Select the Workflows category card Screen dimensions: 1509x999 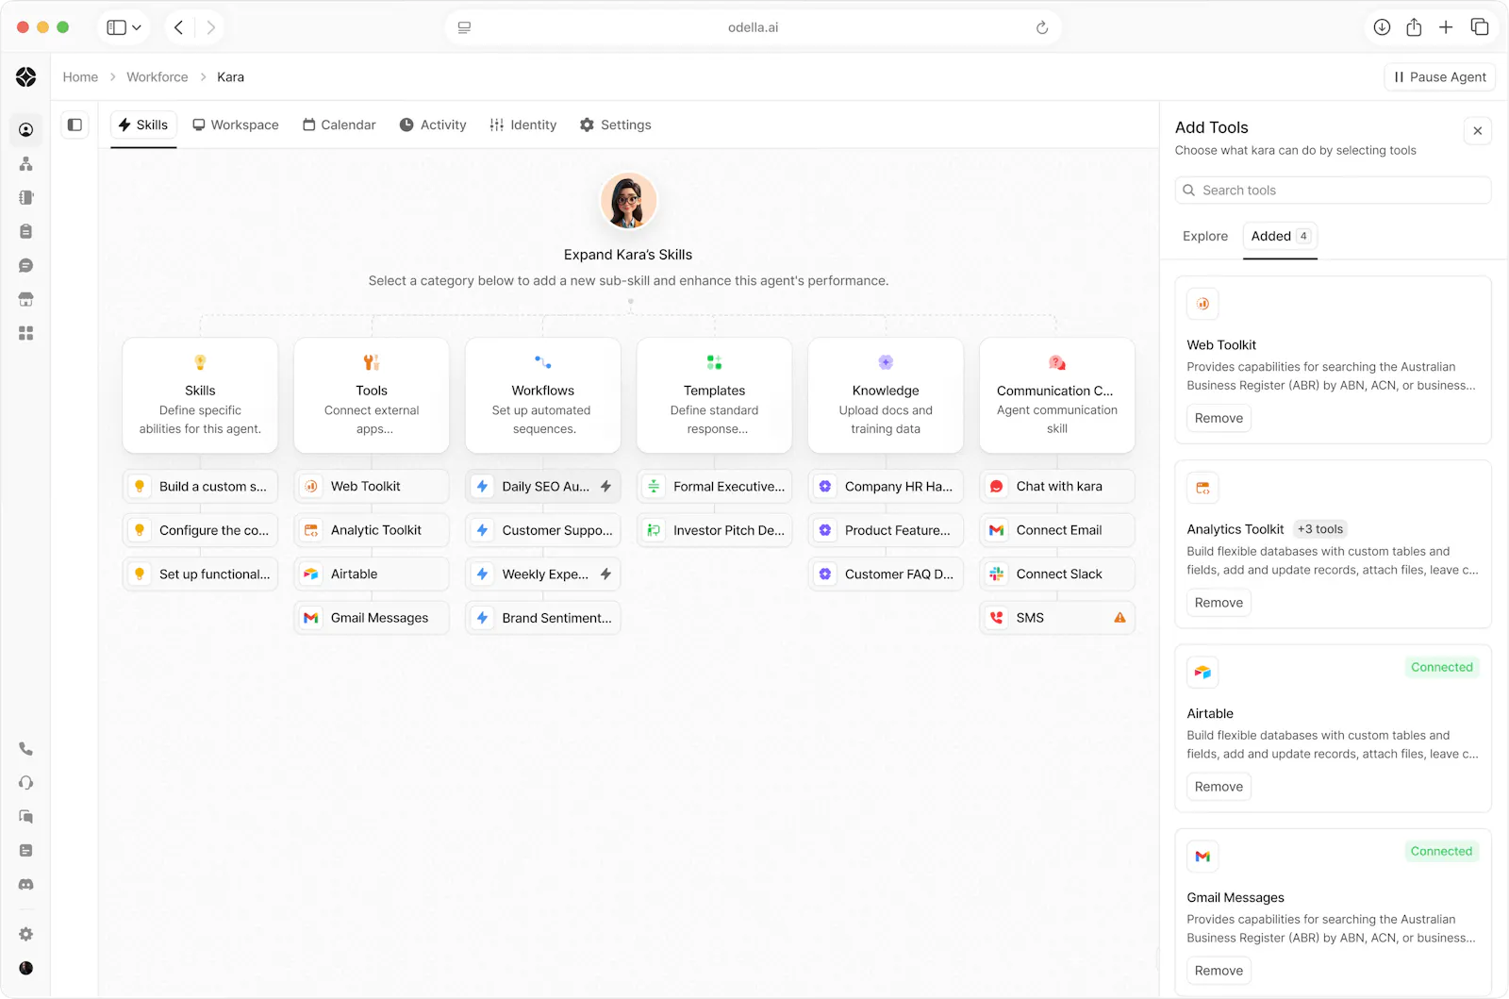pyautogui.click(x=543, y=395)
